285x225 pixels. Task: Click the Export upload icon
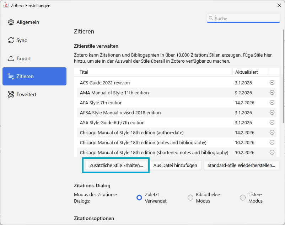pyautogui.click(x=11, y=58)
